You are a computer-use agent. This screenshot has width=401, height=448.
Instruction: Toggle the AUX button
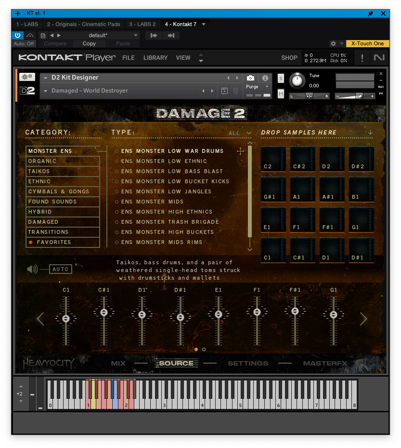tap(381, 87)
